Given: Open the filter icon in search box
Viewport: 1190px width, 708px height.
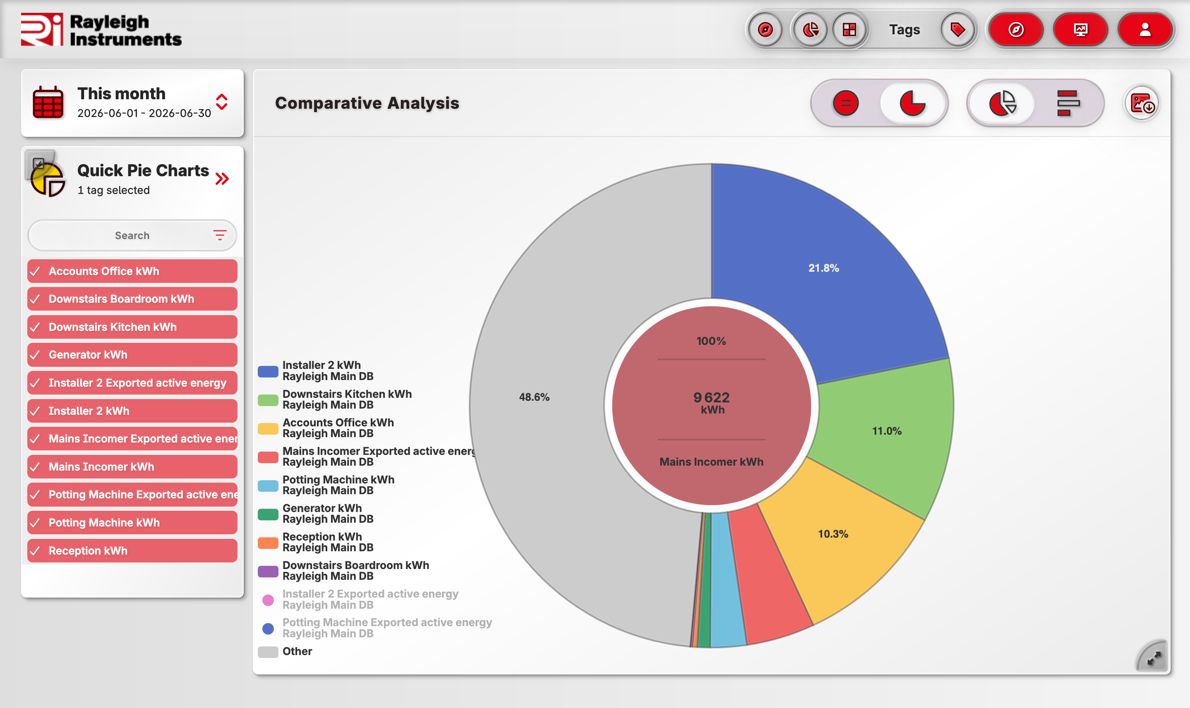Looking at the screenshot, I should [x=220, y=235].
